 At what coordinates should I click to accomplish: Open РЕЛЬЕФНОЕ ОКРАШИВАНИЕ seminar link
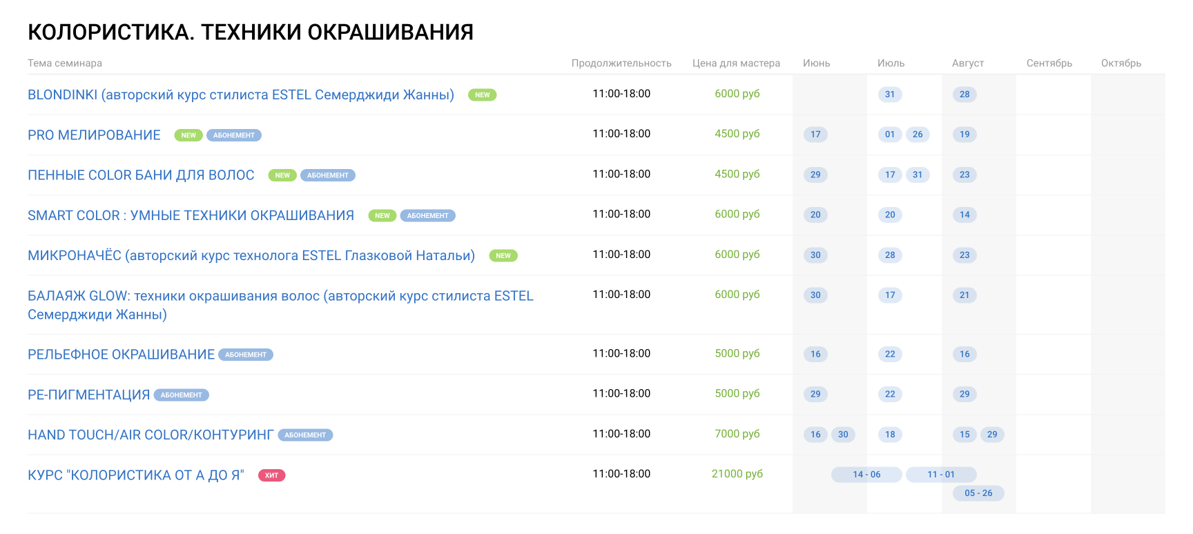[x=122, y=355]
